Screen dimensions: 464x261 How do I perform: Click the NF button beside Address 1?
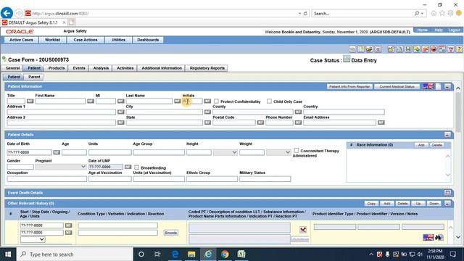[121, 112]
